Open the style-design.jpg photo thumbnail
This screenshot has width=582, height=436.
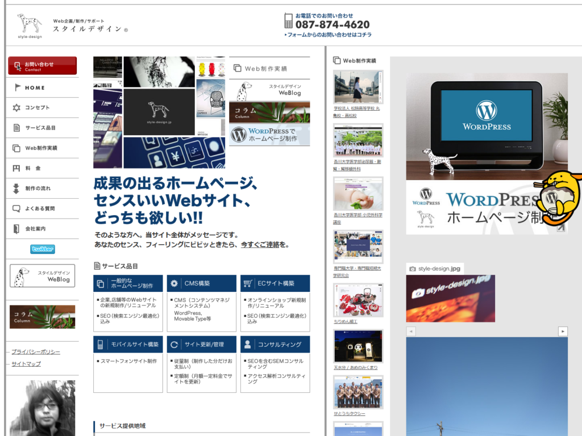tap(450, 299)
